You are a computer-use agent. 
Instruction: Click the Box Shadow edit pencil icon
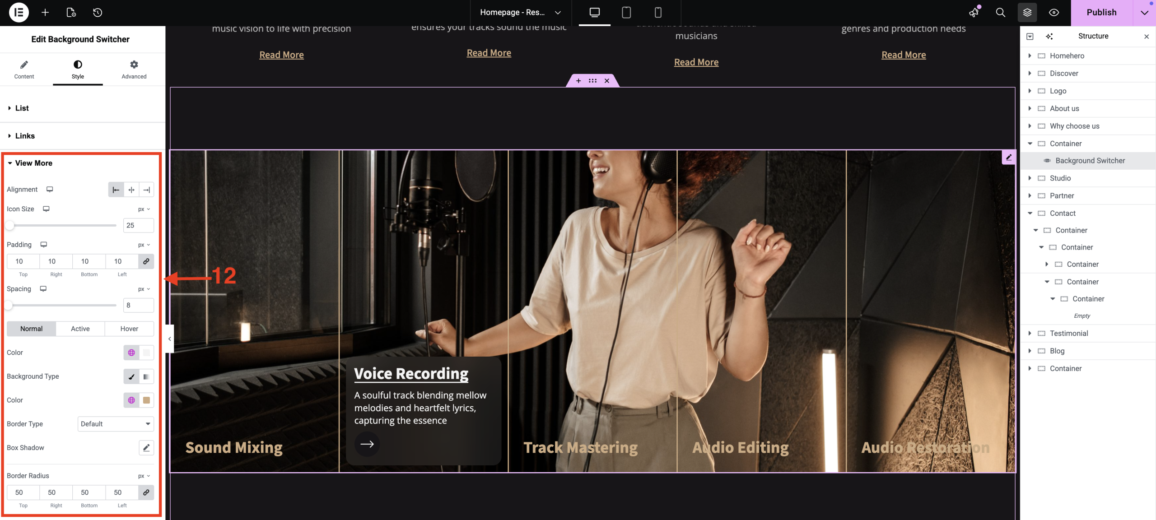146,447
